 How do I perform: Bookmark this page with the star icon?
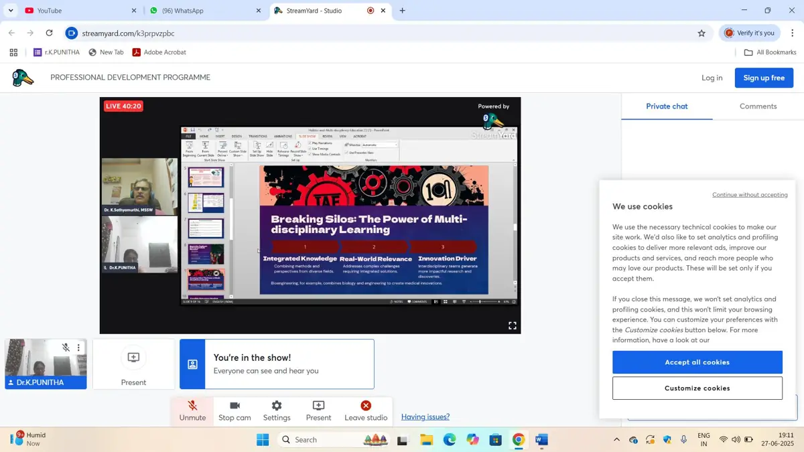pyautogui.click(x=701, y=33)
